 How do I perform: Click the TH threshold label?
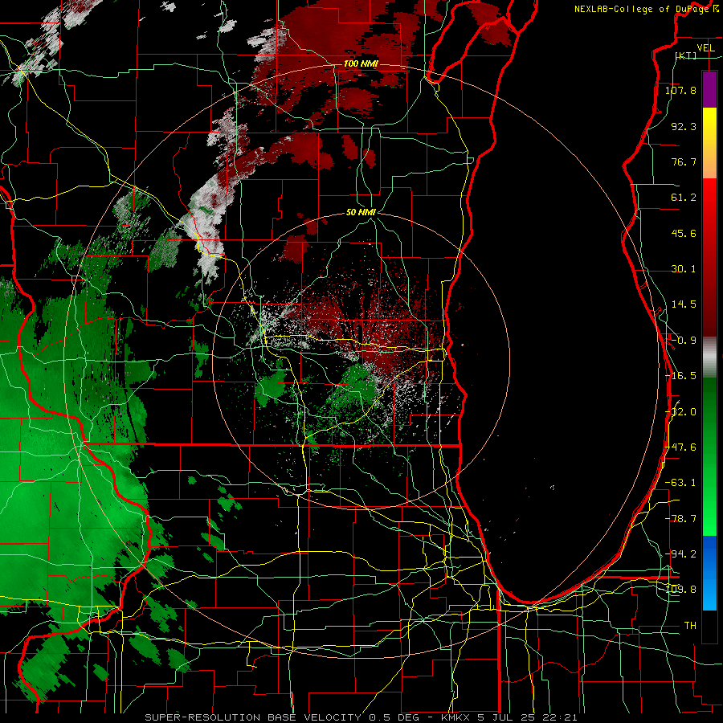click(690, 626)
